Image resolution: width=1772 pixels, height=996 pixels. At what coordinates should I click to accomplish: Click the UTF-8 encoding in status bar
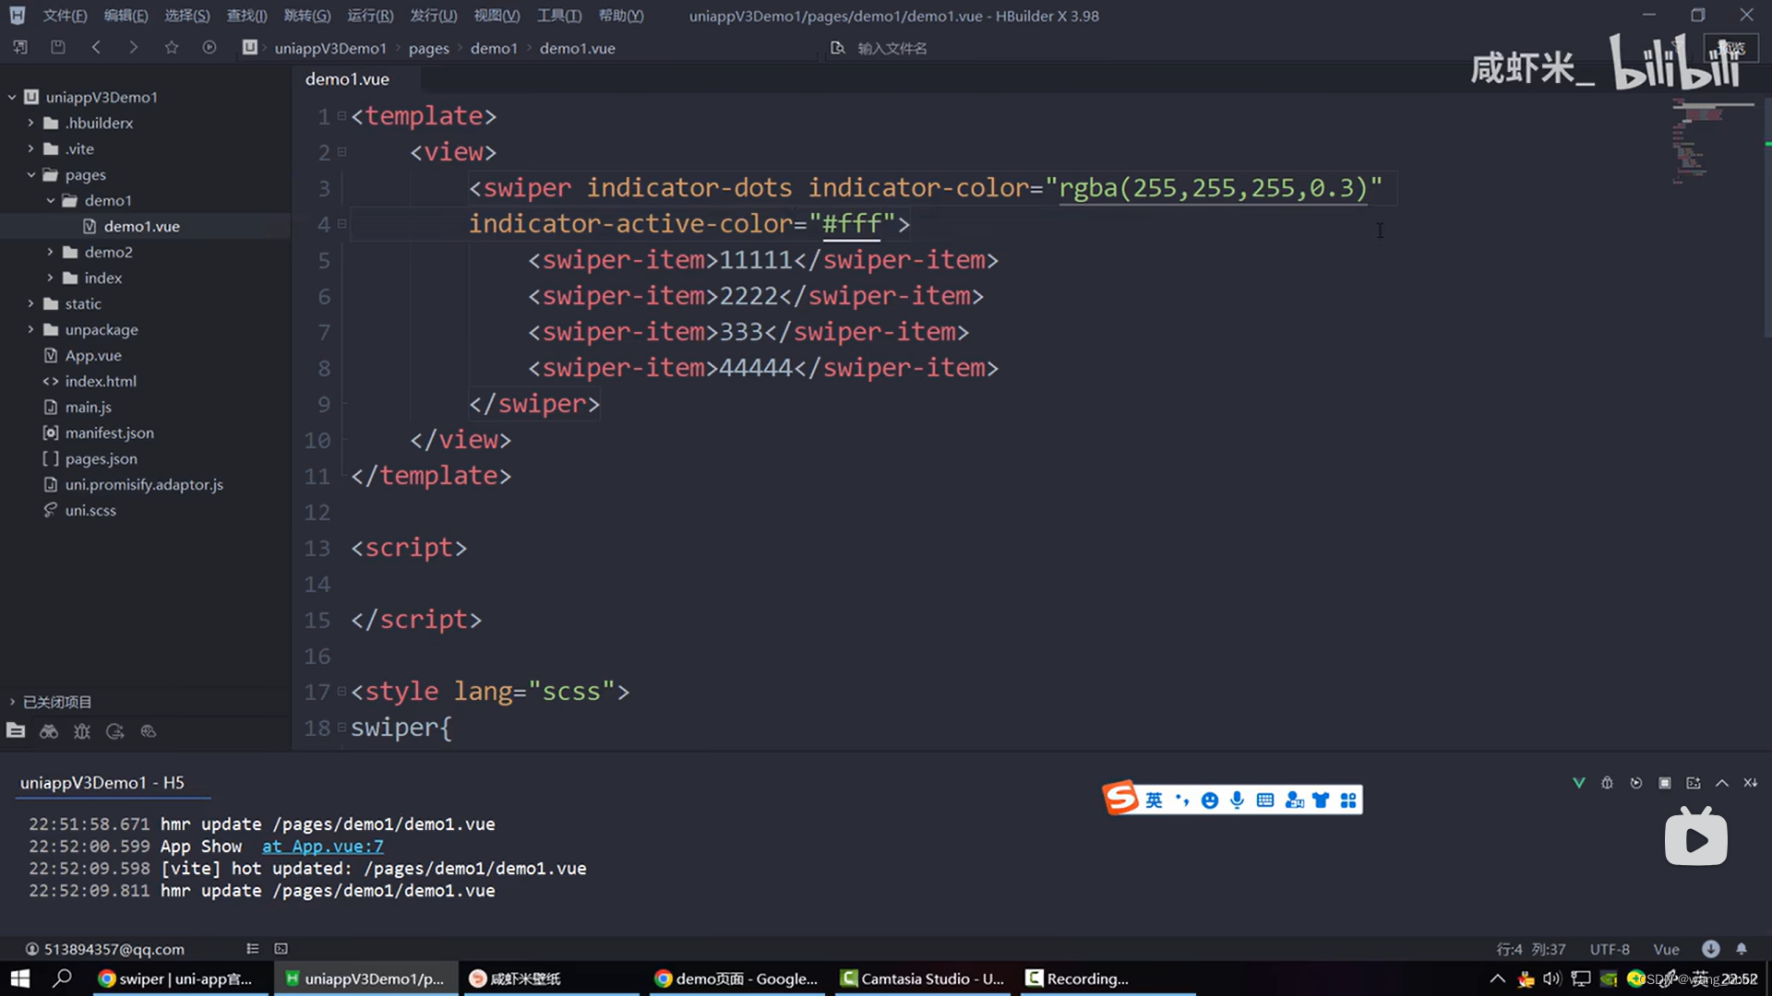coord(1610,949)
